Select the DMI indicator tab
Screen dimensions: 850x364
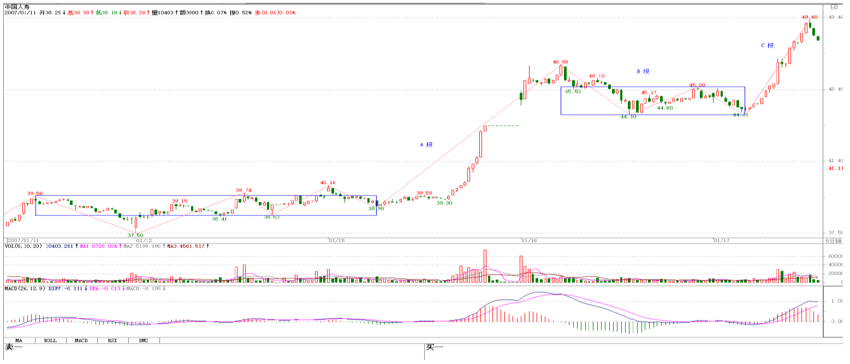click(144, 340)
